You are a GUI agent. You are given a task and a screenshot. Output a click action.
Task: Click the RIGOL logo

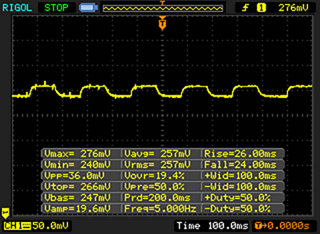(17, 8)
